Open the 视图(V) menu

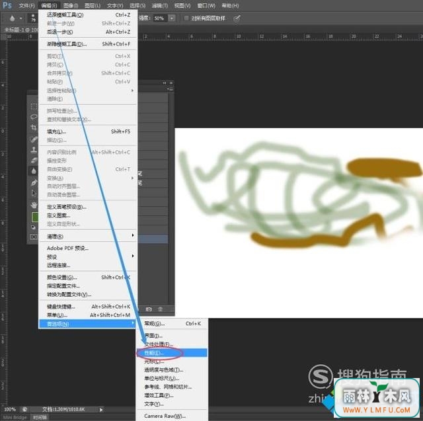(x=182, y=5)
